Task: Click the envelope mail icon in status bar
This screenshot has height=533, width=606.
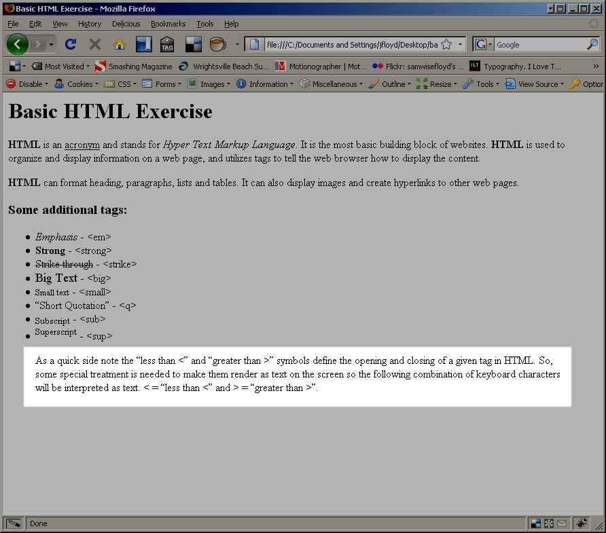Action: click(562, 523)
